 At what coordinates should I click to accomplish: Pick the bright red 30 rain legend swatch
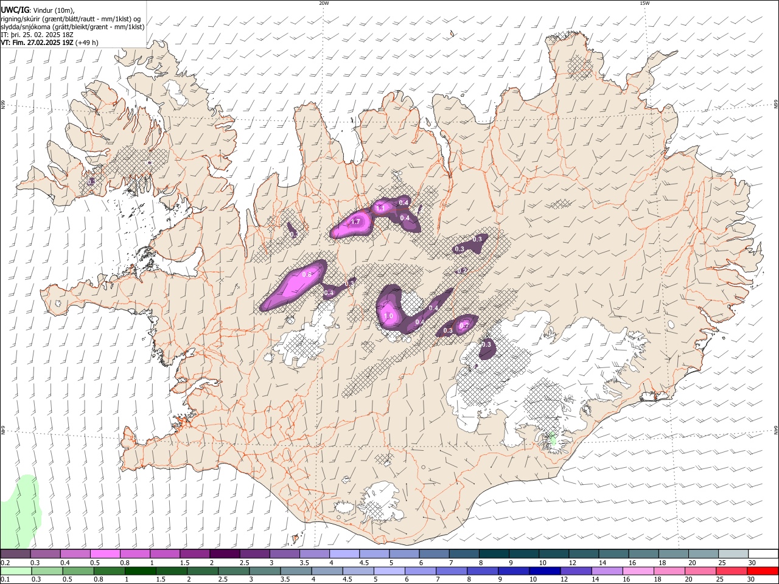[x=763, y=571]
